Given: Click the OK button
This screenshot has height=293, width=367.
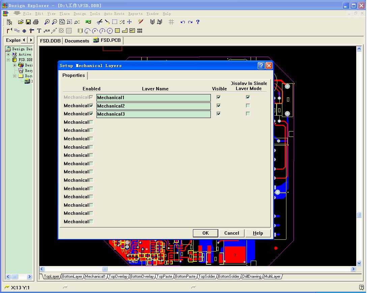Looking at the screenshot, I should tap(205, 233).
